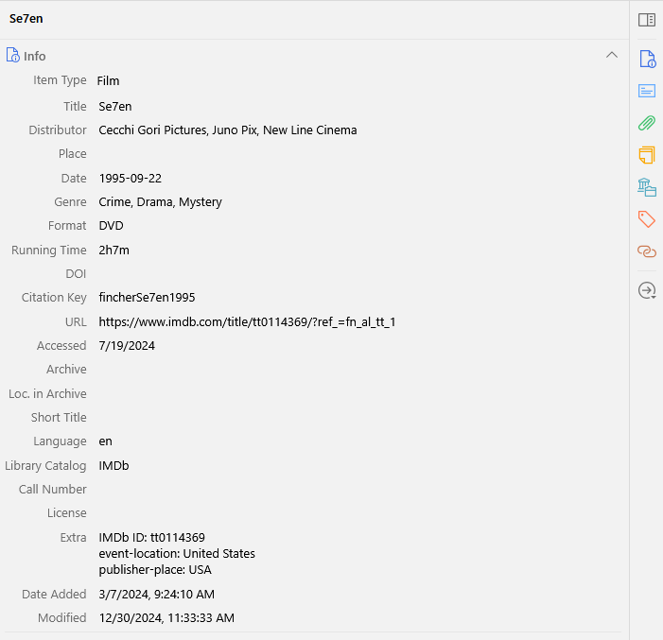
Task: Click the Info header document icon
Action: coord(12,56)
